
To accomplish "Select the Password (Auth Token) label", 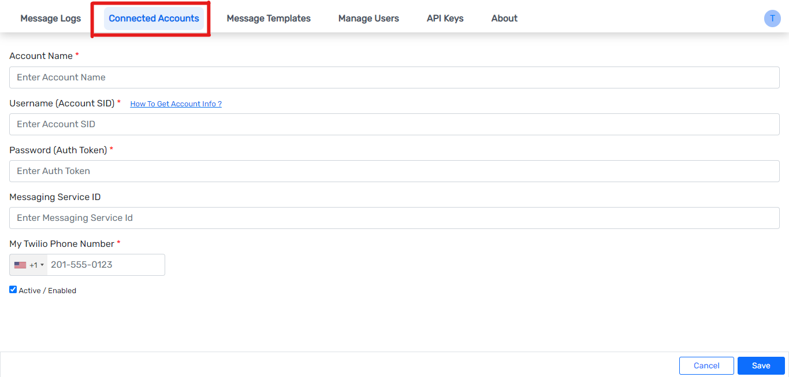I will click(58, 150).
